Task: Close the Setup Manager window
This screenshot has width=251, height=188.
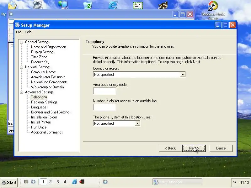Action: (232, 25)
